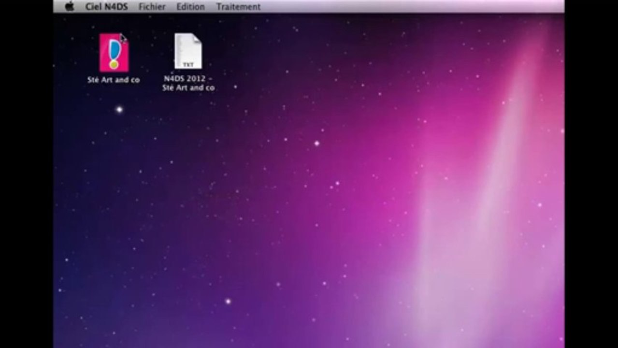Click the 'N4DS 2012 - Sté Art and co' label

click(188, 83)
